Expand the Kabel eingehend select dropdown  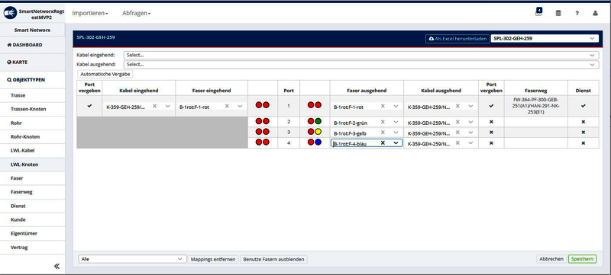[x=360, y=55]
